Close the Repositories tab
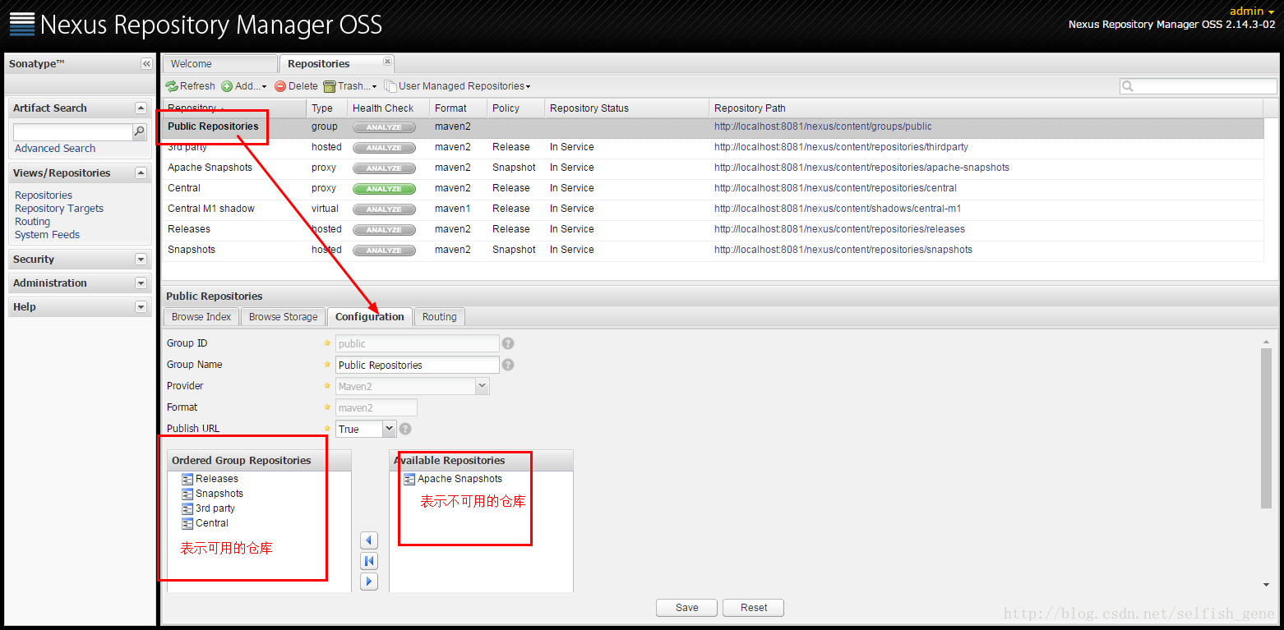This screenshot has width=1284, height=630. pos(388,62)
